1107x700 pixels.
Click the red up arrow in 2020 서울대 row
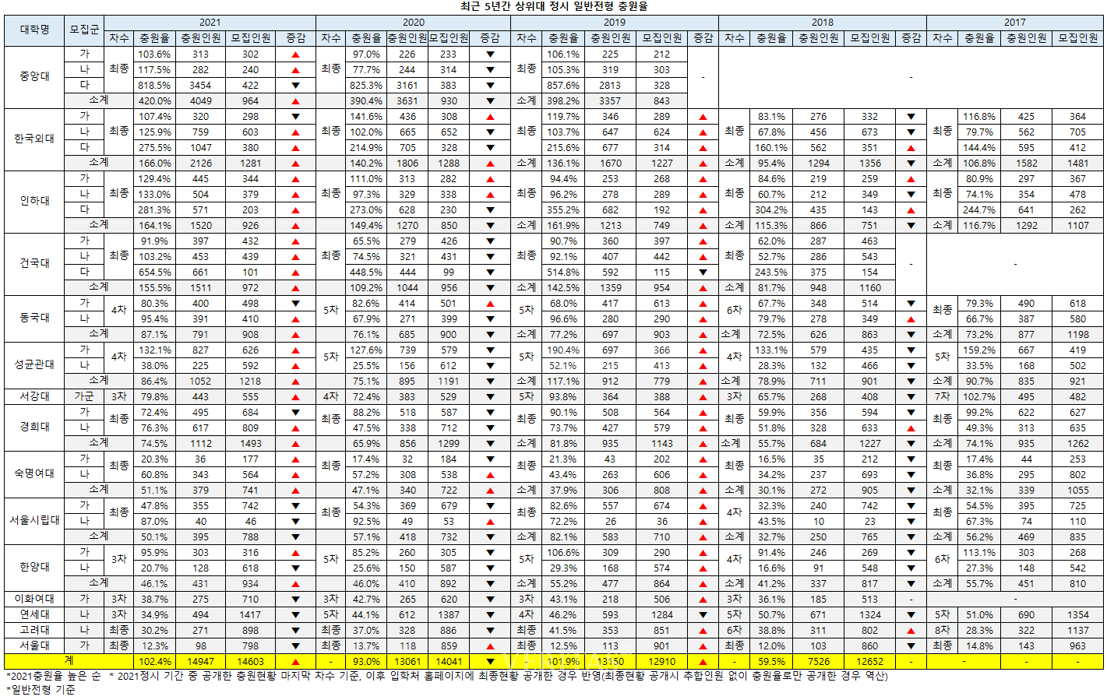coord(490,646)
